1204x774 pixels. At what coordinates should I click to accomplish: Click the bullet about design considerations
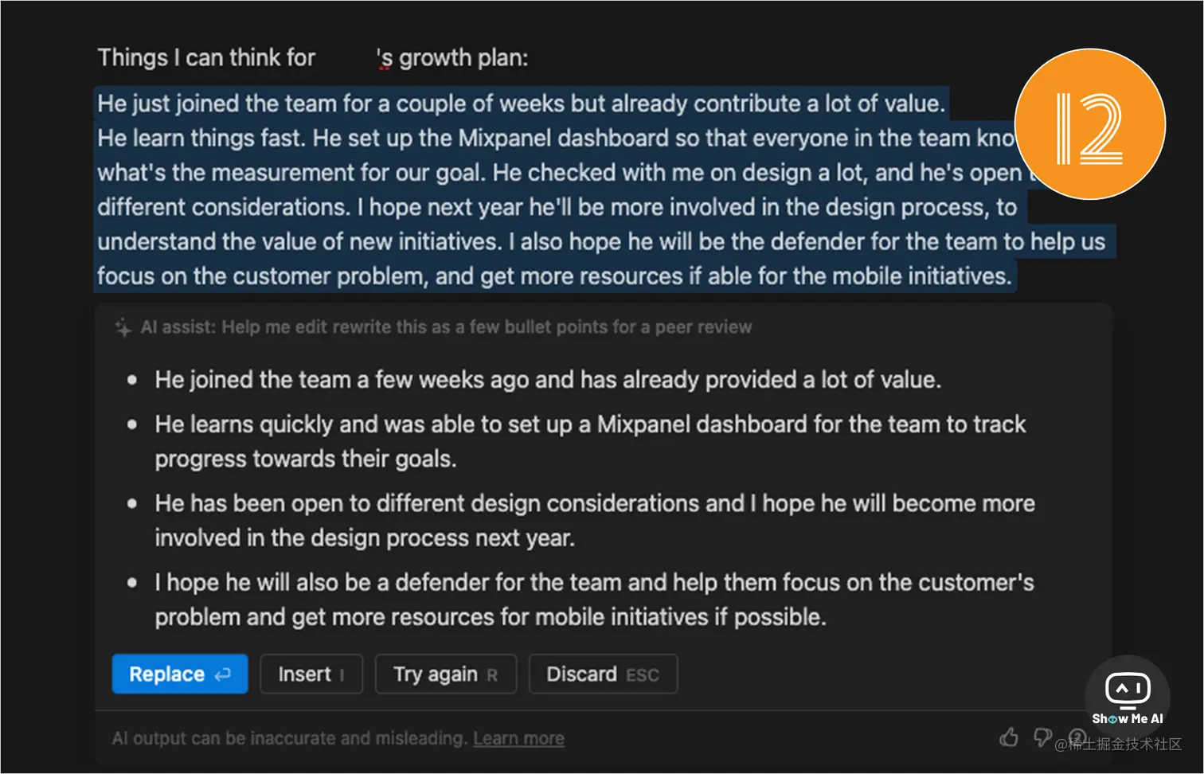595,520
